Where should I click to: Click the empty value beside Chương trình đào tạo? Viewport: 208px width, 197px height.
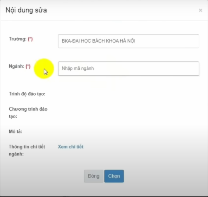click(x=128, y=112)
